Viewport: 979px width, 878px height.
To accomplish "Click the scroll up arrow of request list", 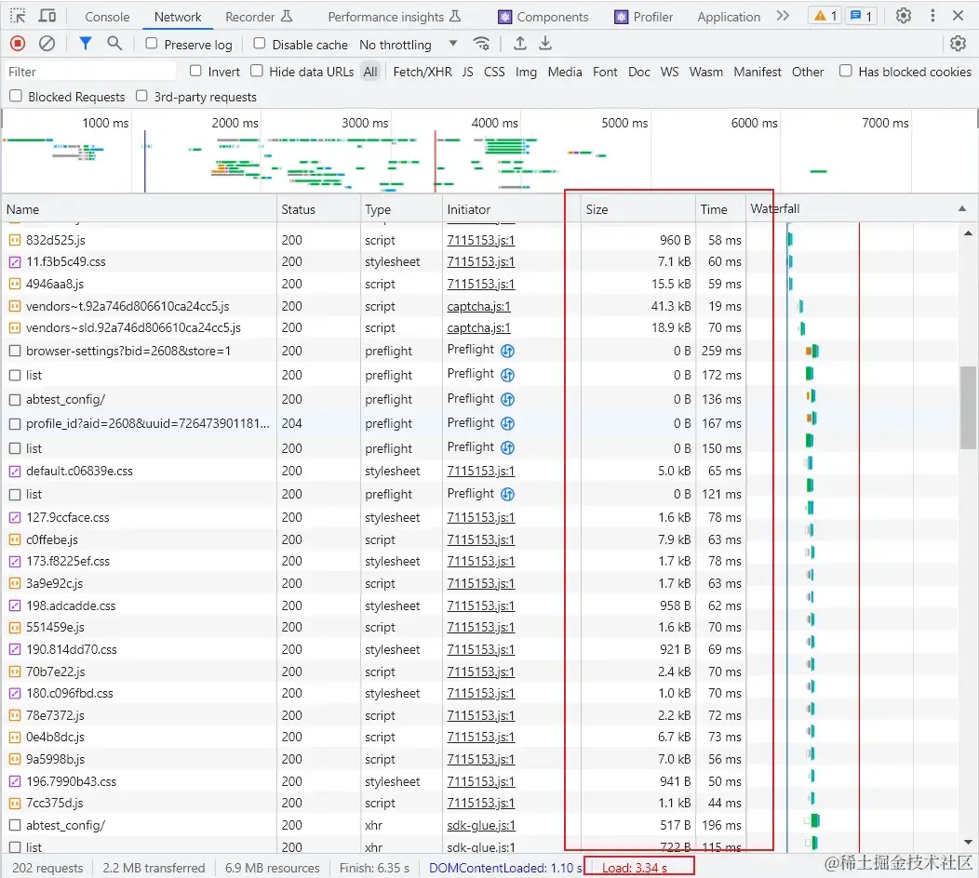I will [968, 233].
